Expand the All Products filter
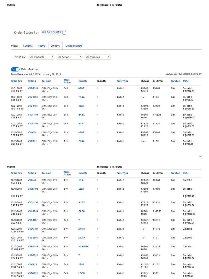The height and width of the screenshot is (279, 209). [x=41, y=57]
